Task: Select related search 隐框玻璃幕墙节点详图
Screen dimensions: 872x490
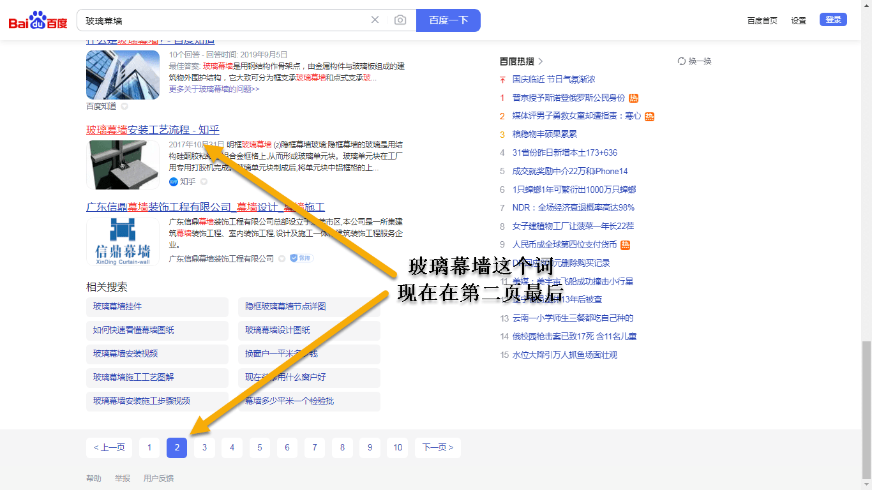Action: tap(309, 307)
